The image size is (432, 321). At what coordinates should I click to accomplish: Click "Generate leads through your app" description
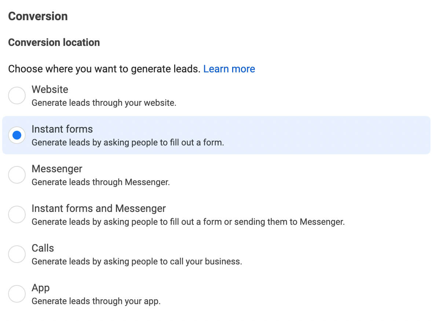[x=96, y=301]
